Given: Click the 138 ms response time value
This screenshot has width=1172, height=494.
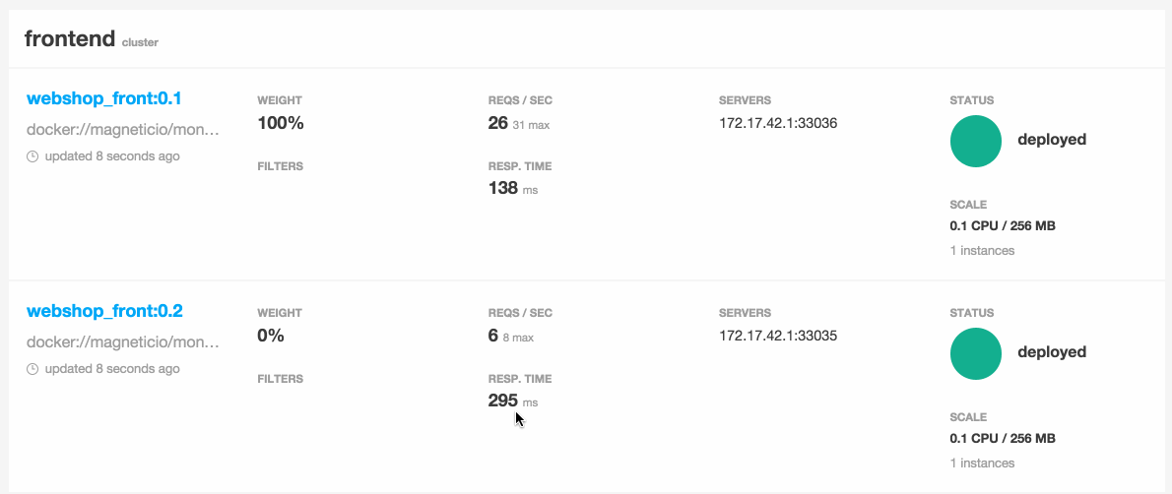Looking at the screenshot, I should click(513, 188).
